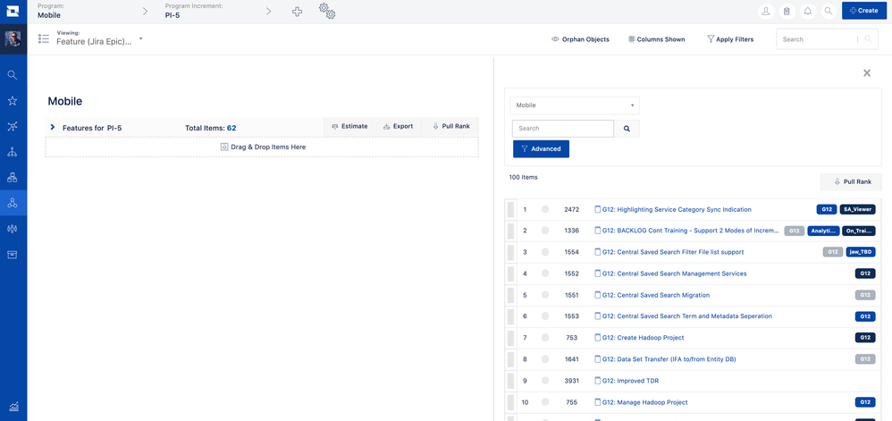Expand the Features for PI-5 section
This screenshot has height=421, width=892.
pyautogui.click(x=53, y=127)
